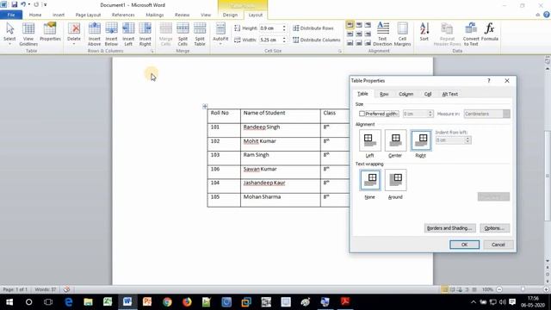Switch to the Cell tab

(428, 94)
